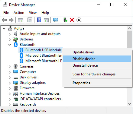Click the Microsoft Bluetooth En... device icon
This screenshot has width=133, height=114.
21,55
